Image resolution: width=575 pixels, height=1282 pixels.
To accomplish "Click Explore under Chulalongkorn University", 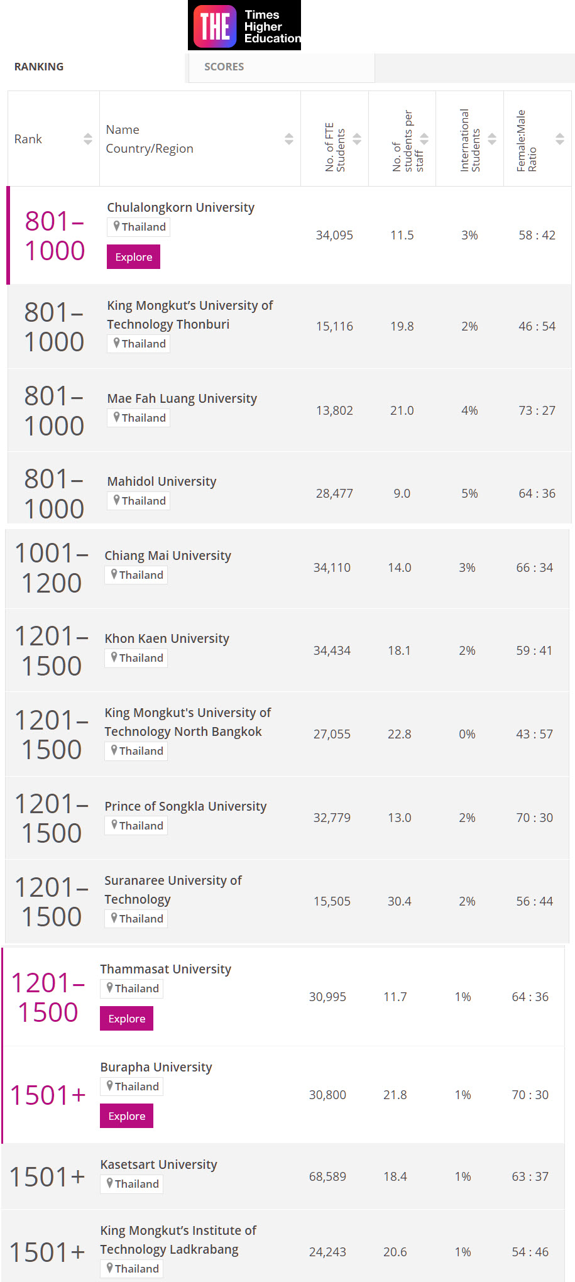I will (x=133, y=257).
